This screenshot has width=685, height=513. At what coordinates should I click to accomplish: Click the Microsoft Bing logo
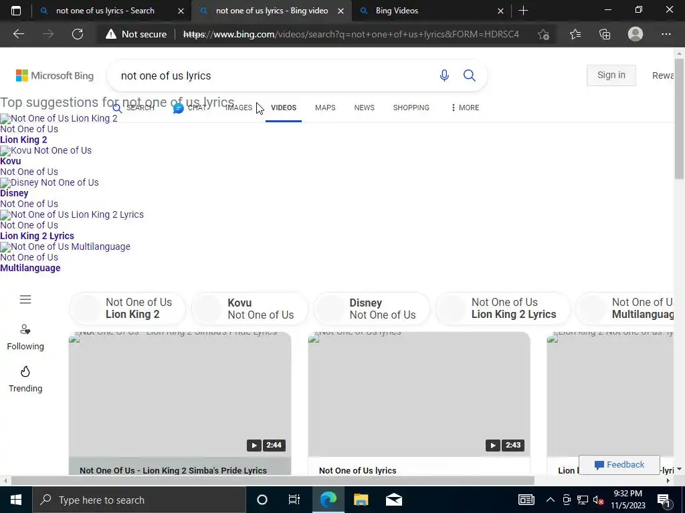click(x=55, y=75)
